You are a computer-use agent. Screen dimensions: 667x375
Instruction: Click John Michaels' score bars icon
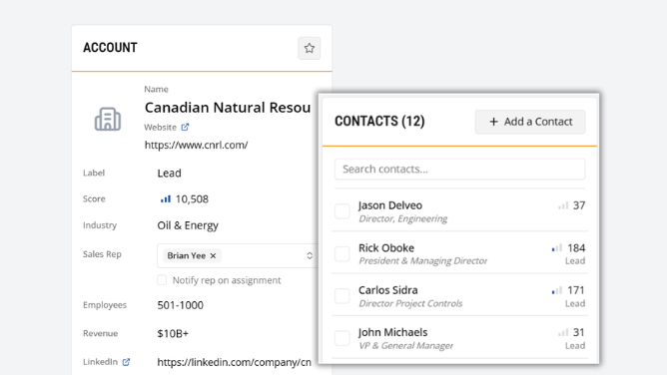pyautogui.click(x=563, y=332)
